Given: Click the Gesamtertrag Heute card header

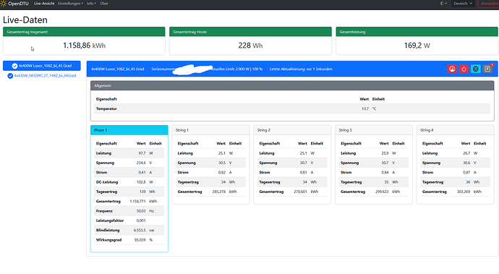Looking at the screenshot, I should tap(250, 32).
